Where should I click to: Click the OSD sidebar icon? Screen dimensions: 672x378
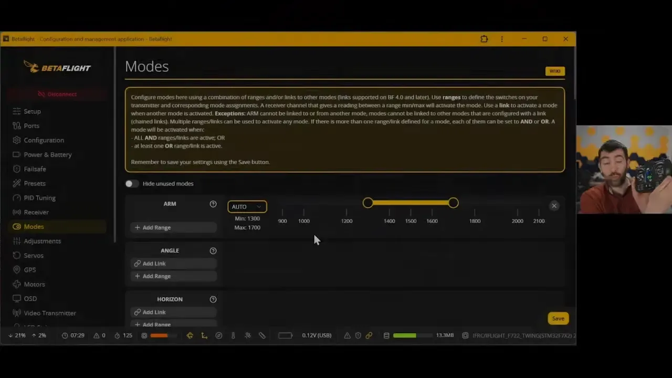(16, 298)
